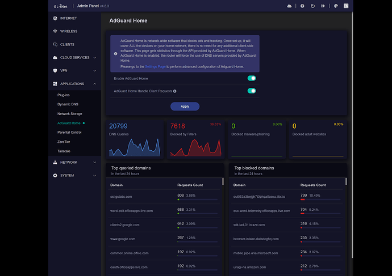This screenshot has height=276, width=392.
Task: Open the theme palette icon
Action: (336, 6)
